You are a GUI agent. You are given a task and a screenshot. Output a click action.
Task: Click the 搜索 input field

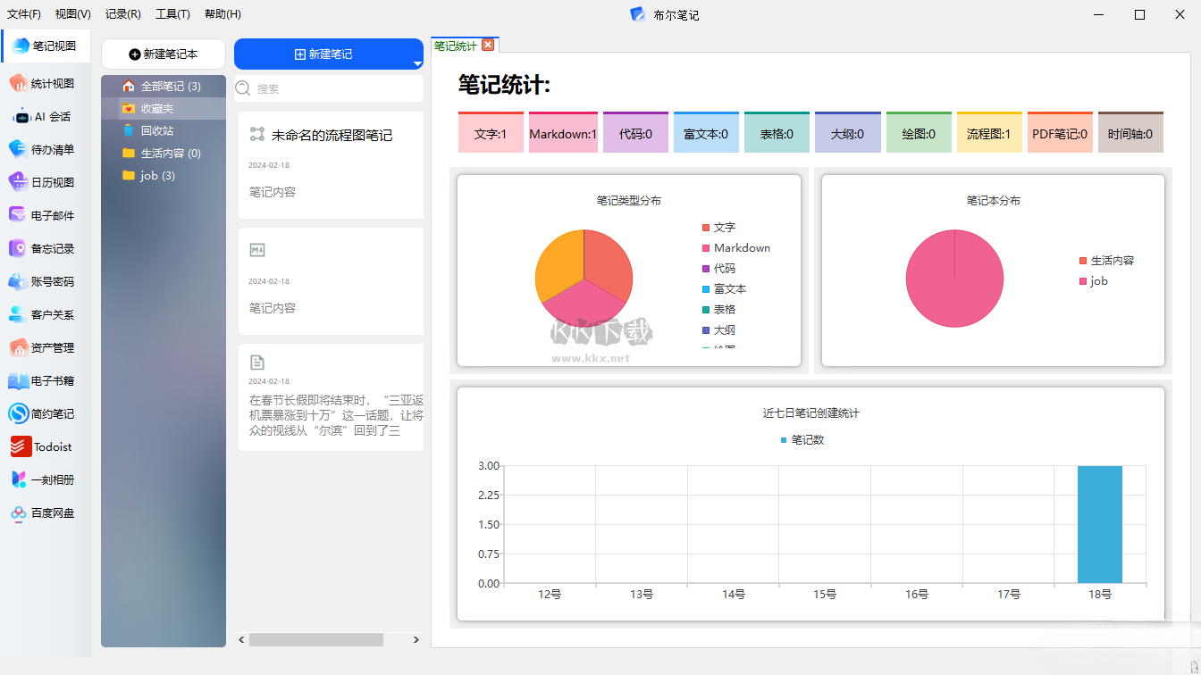tap(335, 88)
